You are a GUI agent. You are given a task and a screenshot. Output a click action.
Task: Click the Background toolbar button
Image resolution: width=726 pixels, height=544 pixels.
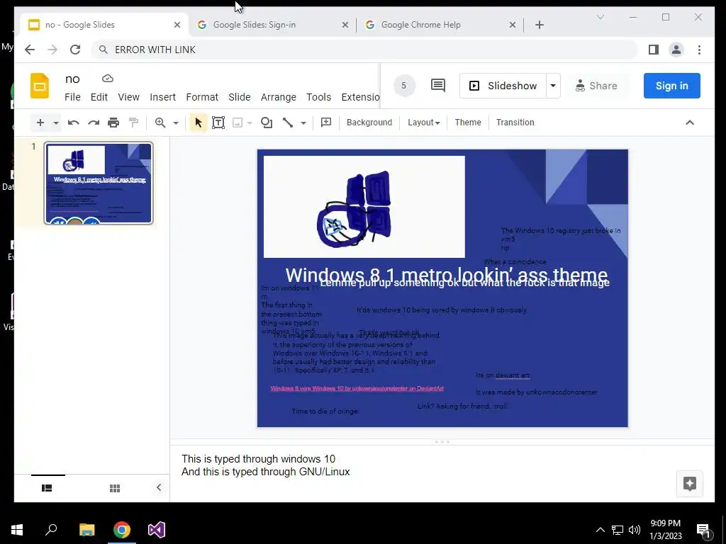(x=369, y=123)
